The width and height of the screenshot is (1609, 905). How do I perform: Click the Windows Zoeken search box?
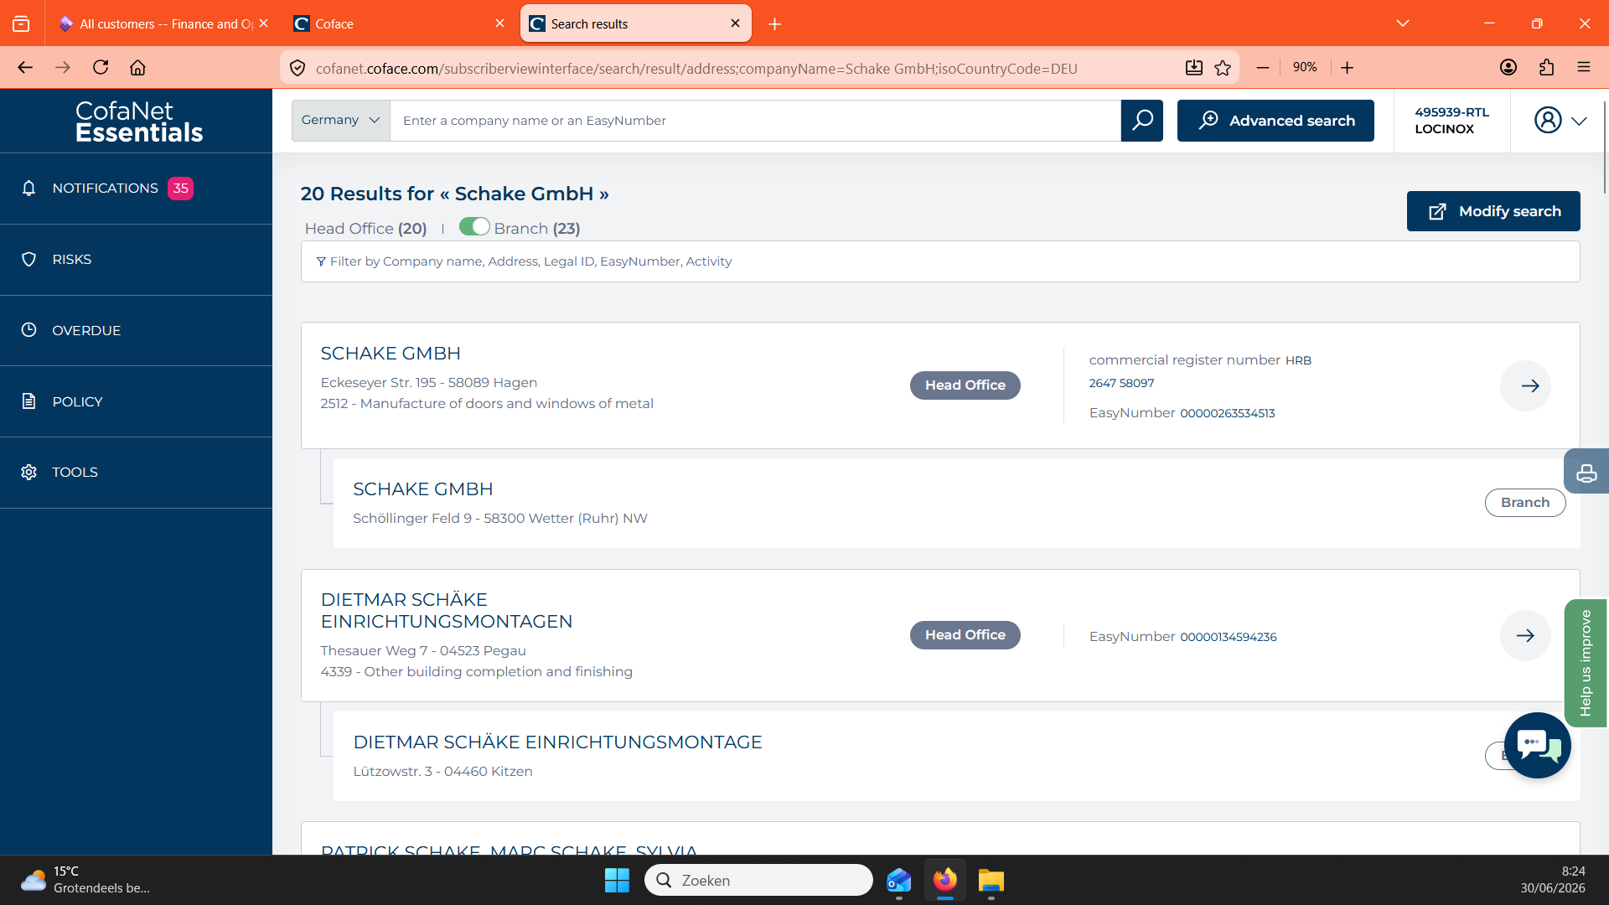pos(758,880)
